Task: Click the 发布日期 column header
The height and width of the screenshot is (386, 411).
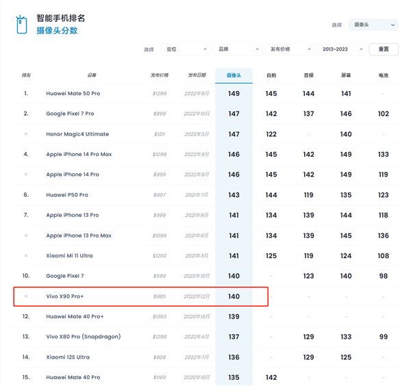Action: point(197,75)
